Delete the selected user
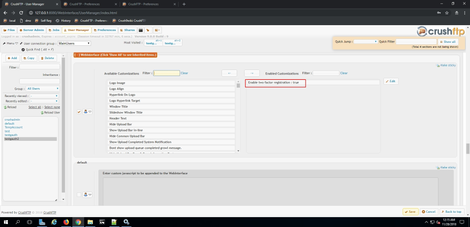 [48, 58]
